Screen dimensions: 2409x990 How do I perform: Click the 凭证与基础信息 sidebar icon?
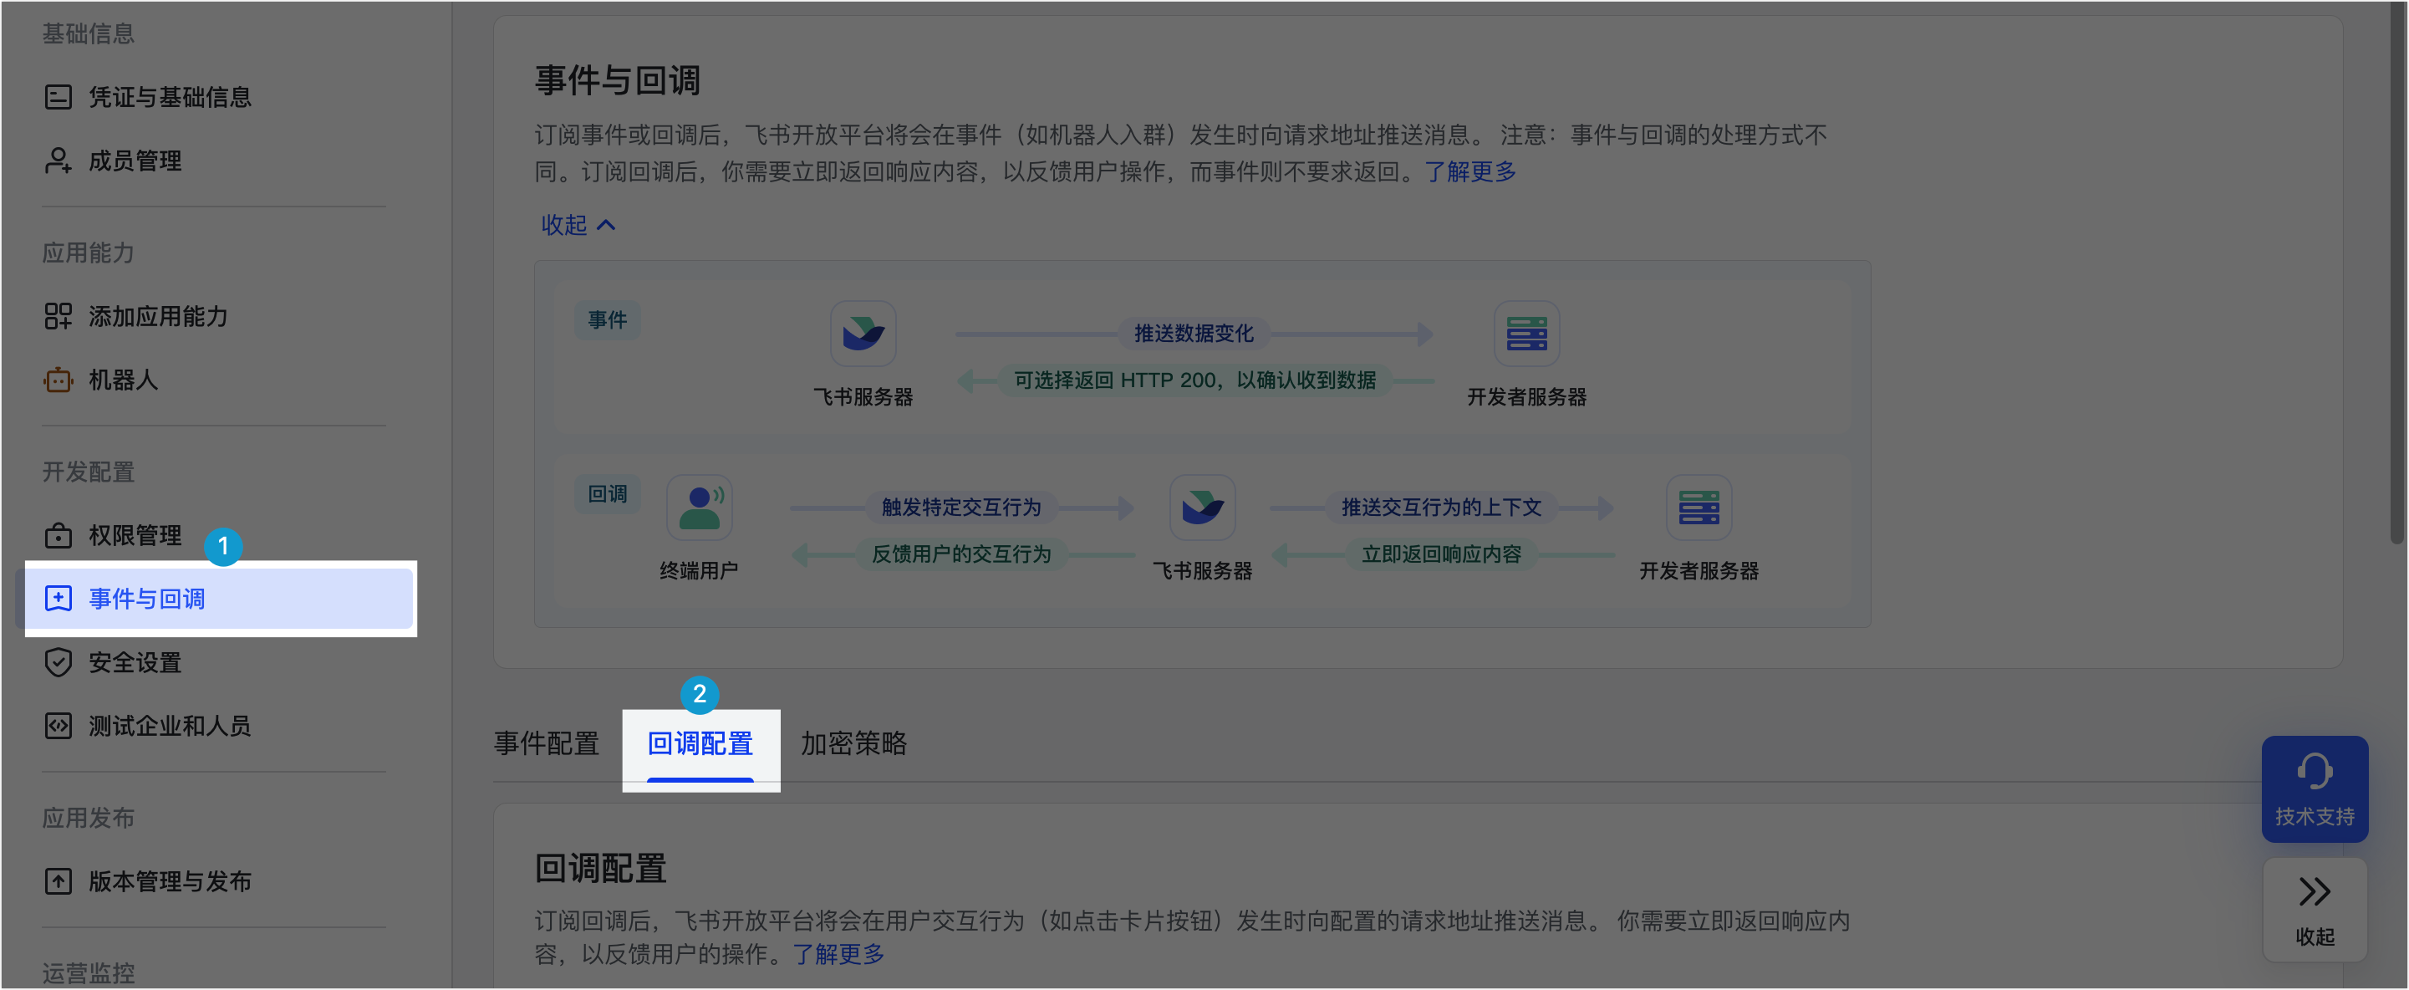tap(58, 97)
